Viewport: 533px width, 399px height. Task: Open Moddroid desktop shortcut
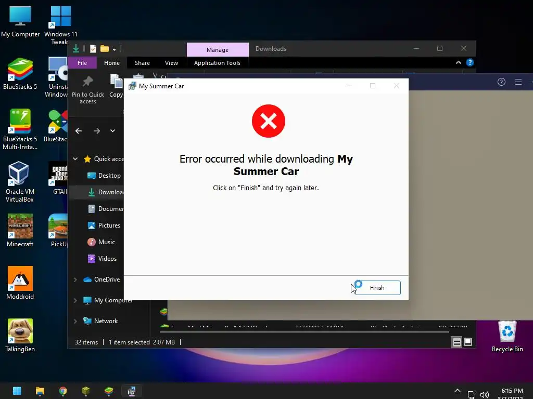(x=20, y=283)
